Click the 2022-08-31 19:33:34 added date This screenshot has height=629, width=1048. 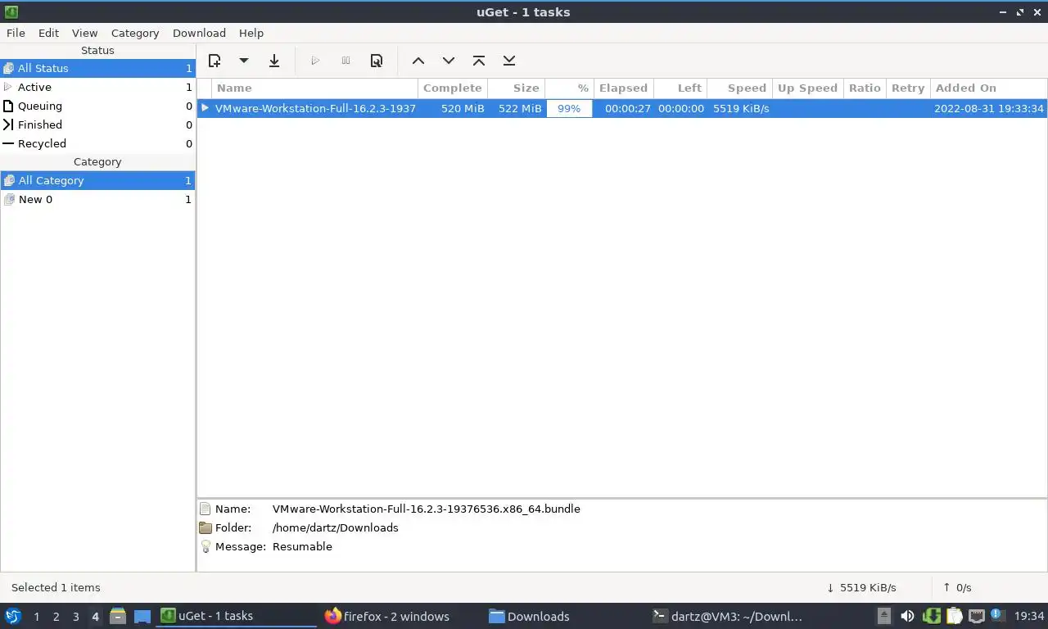tap(989, 108)
